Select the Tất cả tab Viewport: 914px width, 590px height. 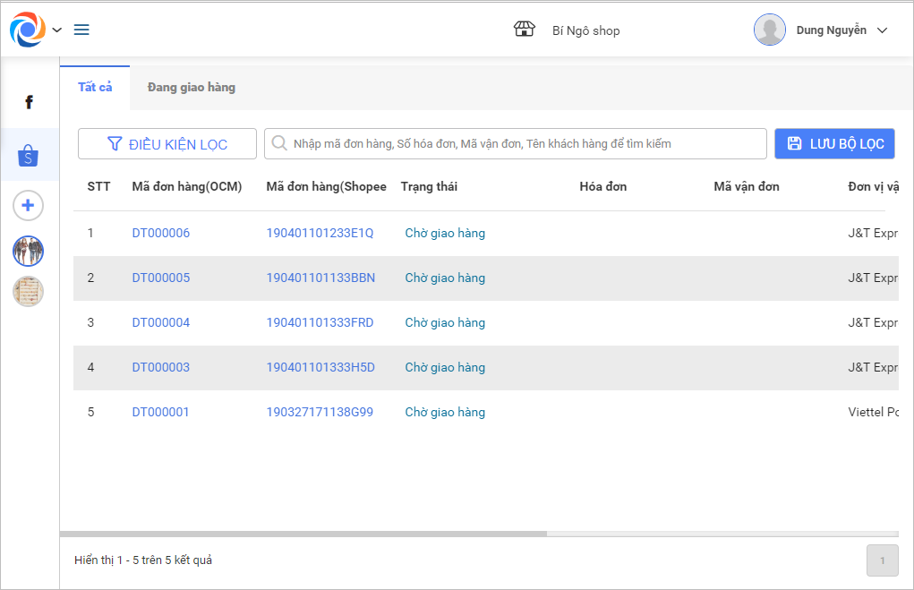pos(95,87)
